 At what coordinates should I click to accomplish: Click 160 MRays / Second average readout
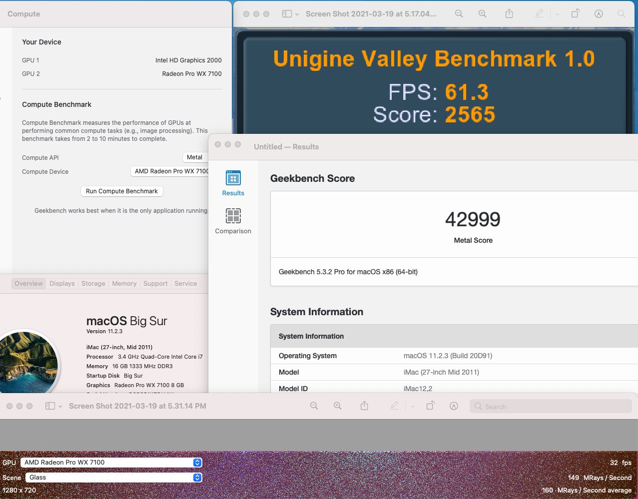587,491
